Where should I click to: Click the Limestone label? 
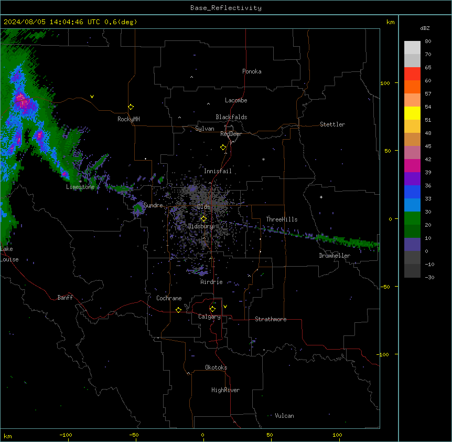pyautogui.click(x=80, y=187)
